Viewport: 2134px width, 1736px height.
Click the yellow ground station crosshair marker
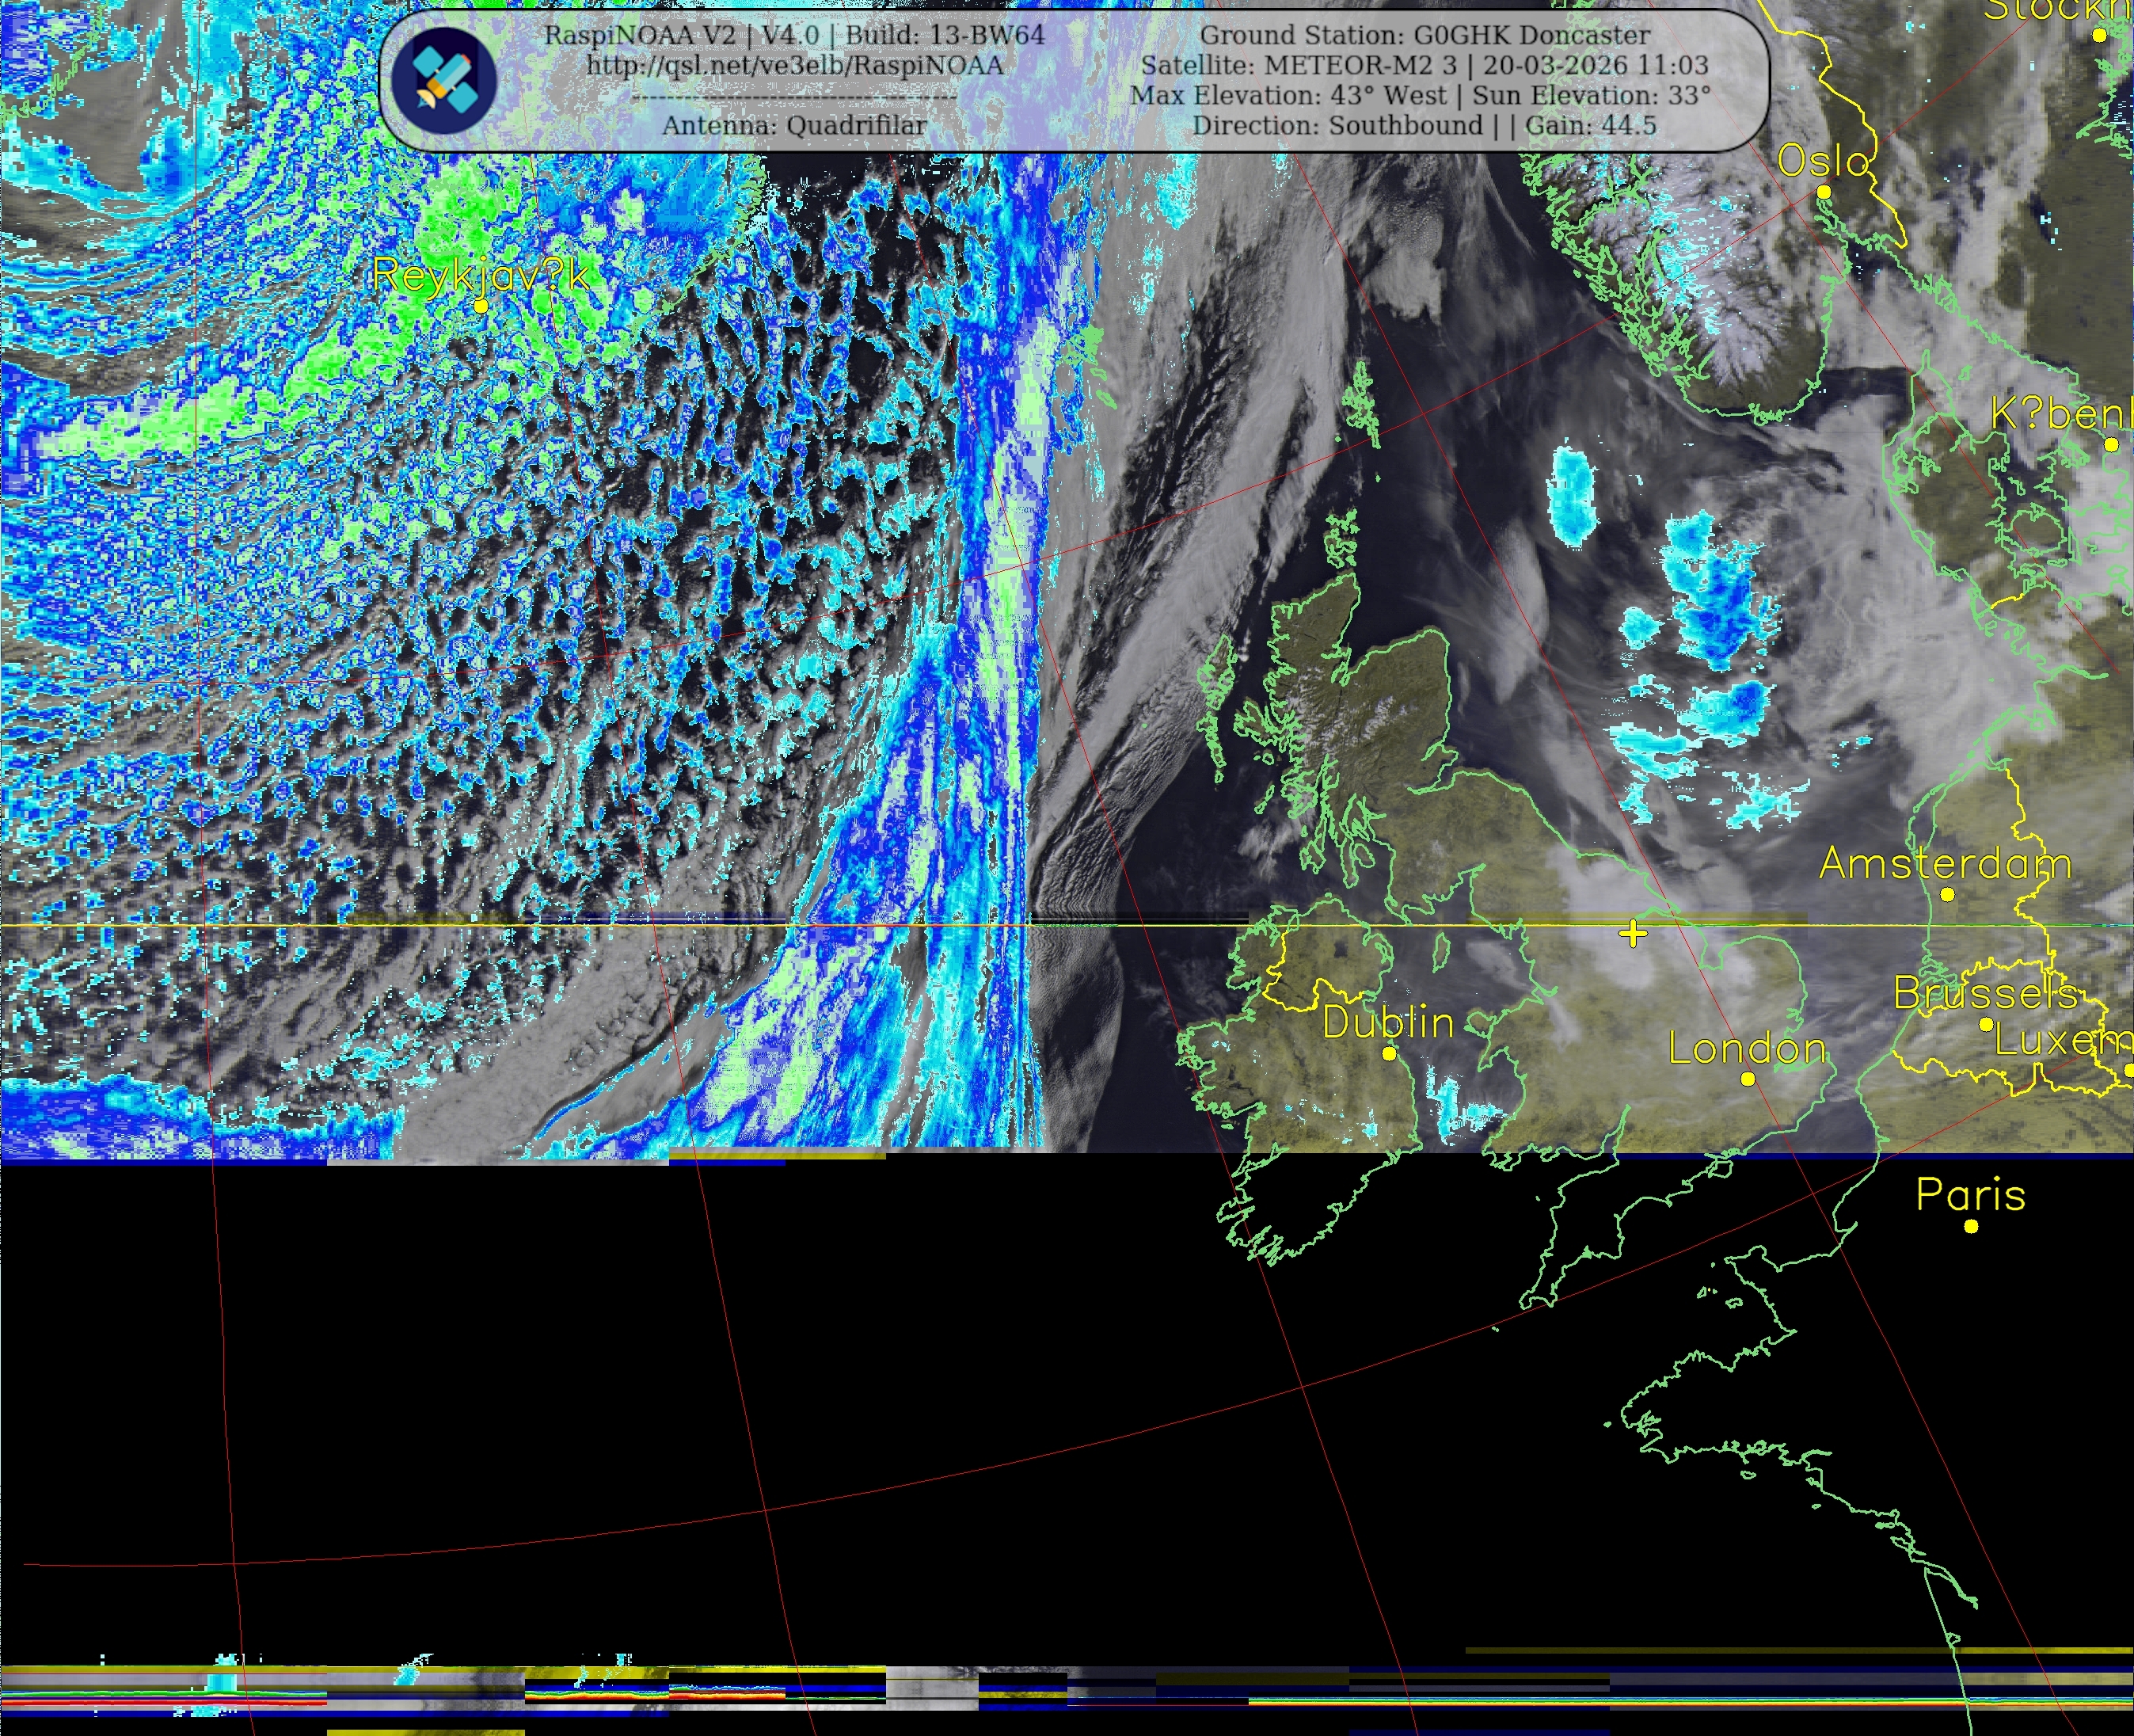pos(1633,934)
